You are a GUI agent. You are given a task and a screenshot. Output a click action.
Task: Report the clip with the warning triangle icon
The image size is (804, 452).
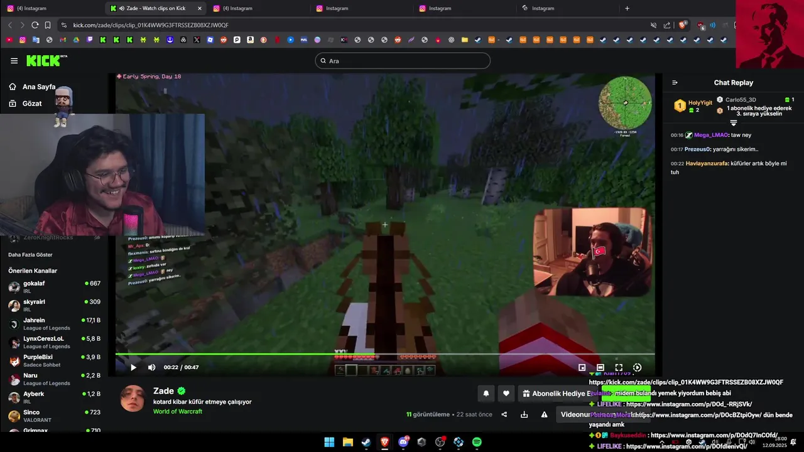pyautogui.click(x=544, y=414)
